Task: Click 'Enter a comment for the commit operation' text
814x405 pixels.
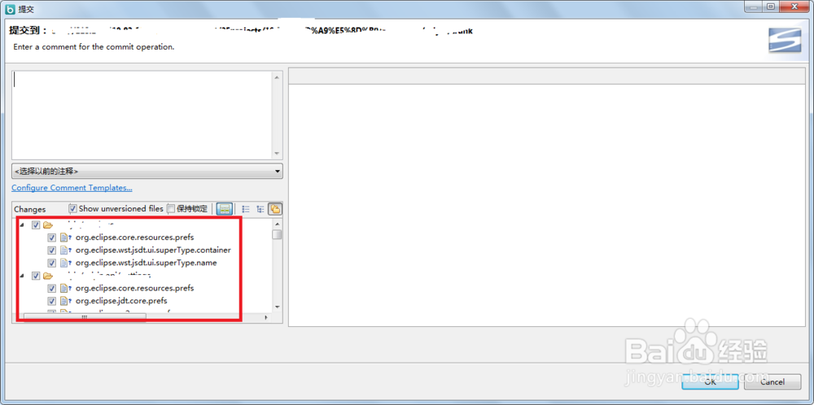Action: pos(94,46)
